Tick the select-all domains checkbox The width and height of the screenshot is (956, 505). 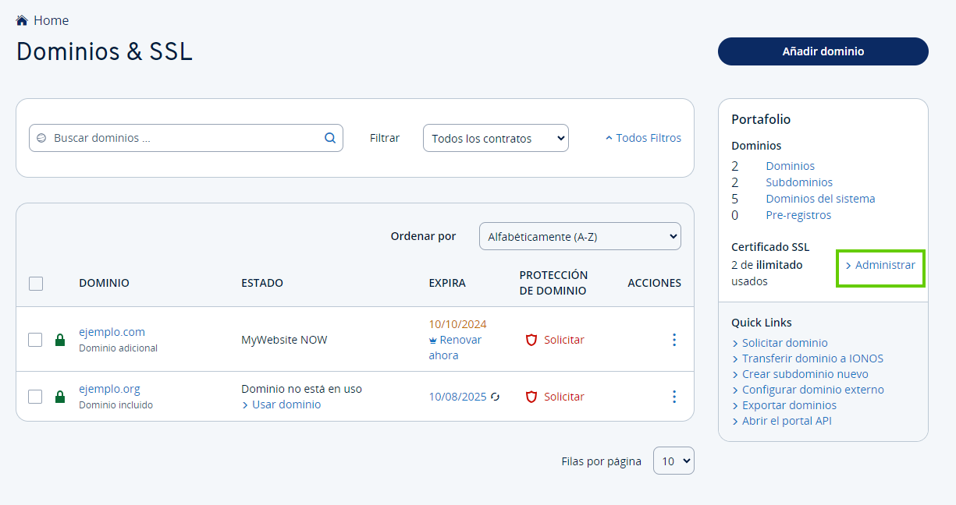[36, 284]
